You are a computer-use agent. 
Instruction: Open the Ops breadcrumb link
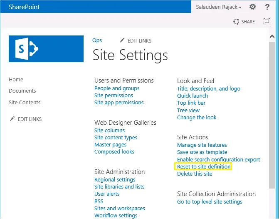coord(97,40)
